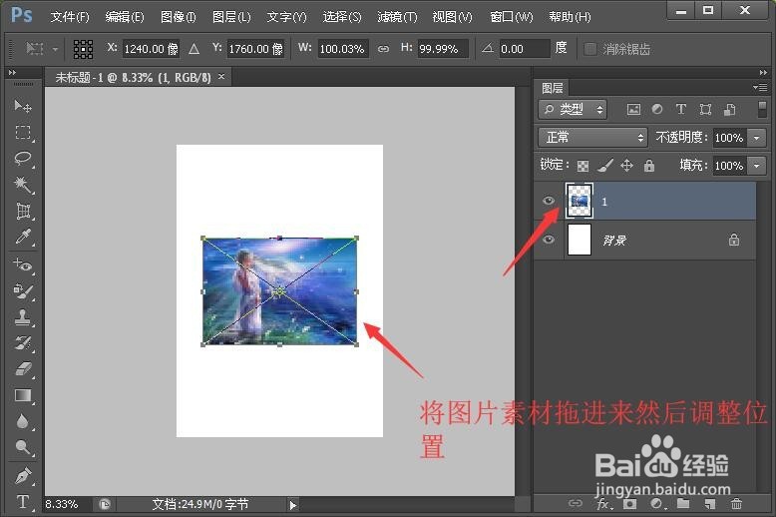Click the 背景 layer thumbnail

coord(580,240)
